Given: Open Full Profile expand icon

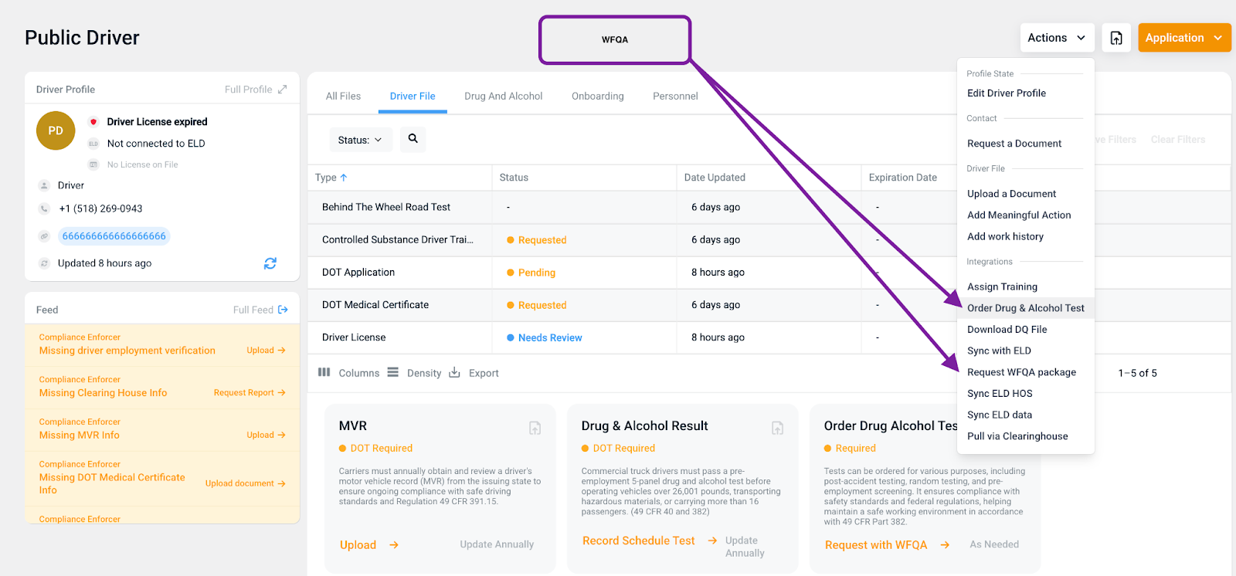Looking at the screenshot, I should click(x=283, y=90).
